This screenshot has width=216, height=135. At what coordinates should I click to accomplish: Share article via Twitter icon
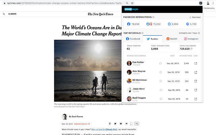[x=115, y=124]
